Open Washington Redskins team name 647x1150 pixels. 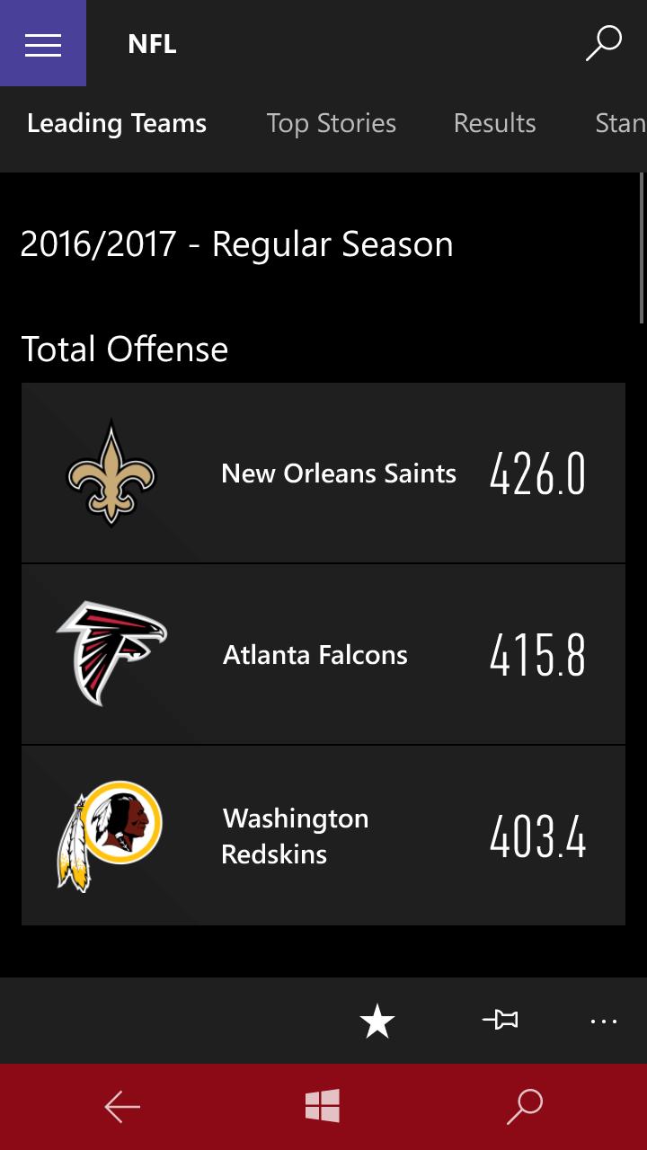(295, 836)
